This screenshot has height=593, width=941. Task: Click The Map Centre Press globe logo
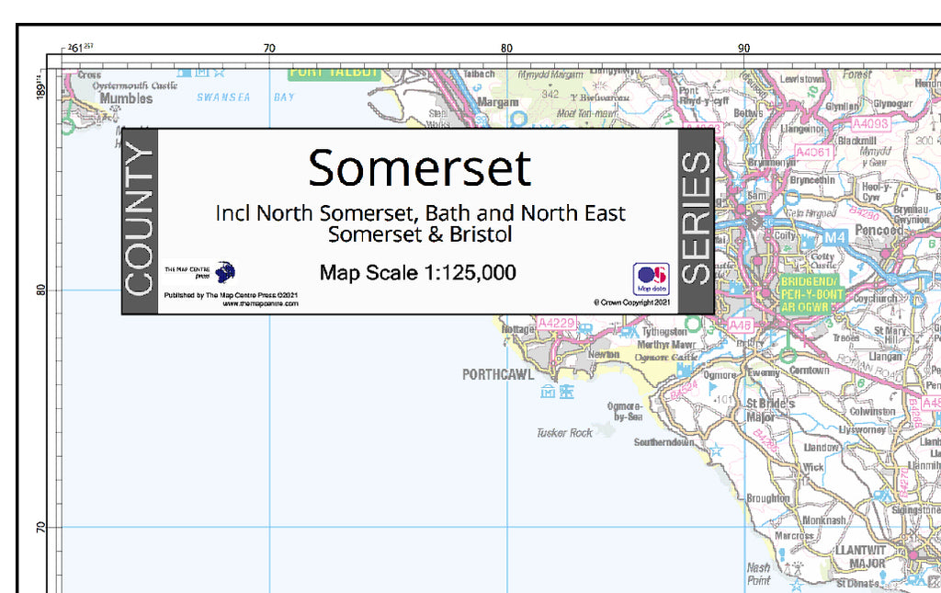coord(224,271)
